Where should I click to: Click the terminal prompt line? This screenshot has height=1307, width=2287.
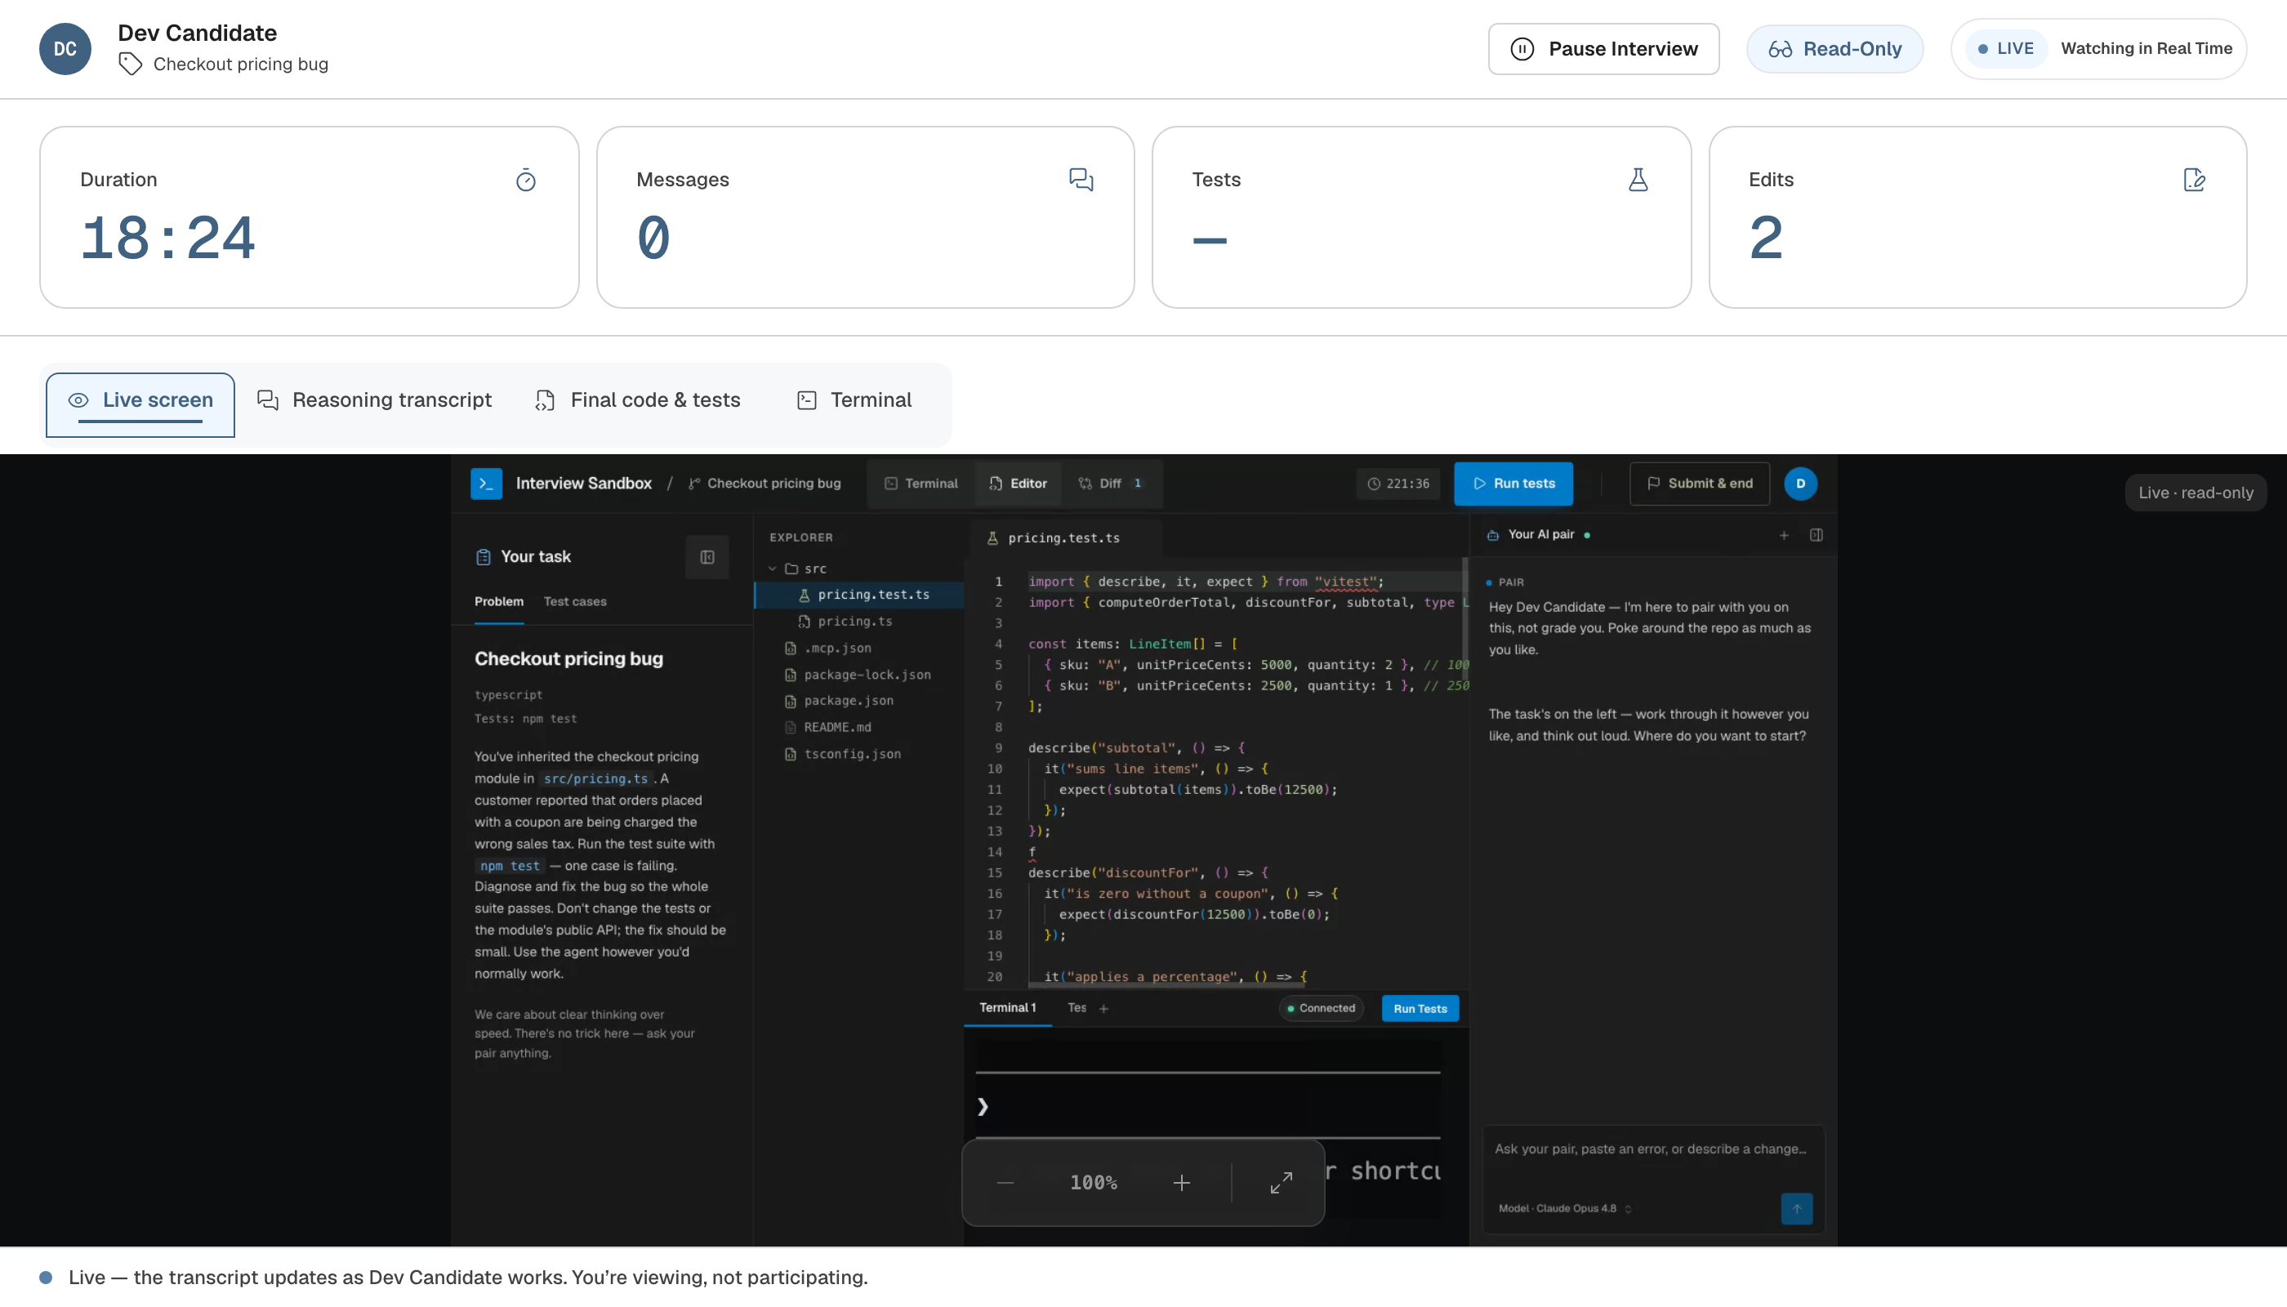point(1207,1107)
